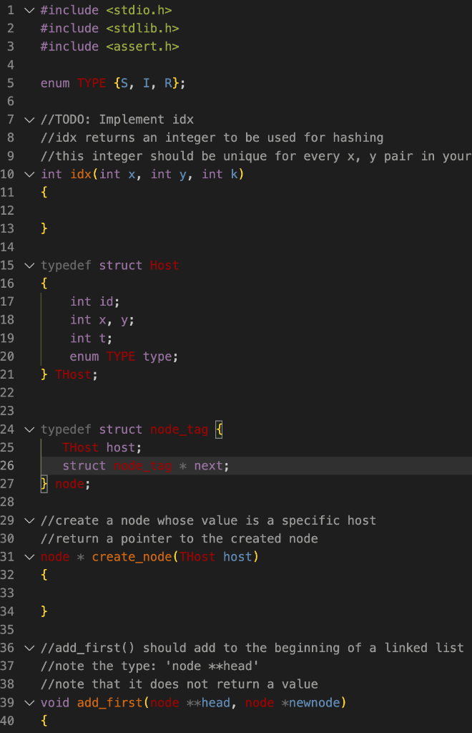
Task: Click the highlighted brace ending line 24
Action: coord(219,429)
